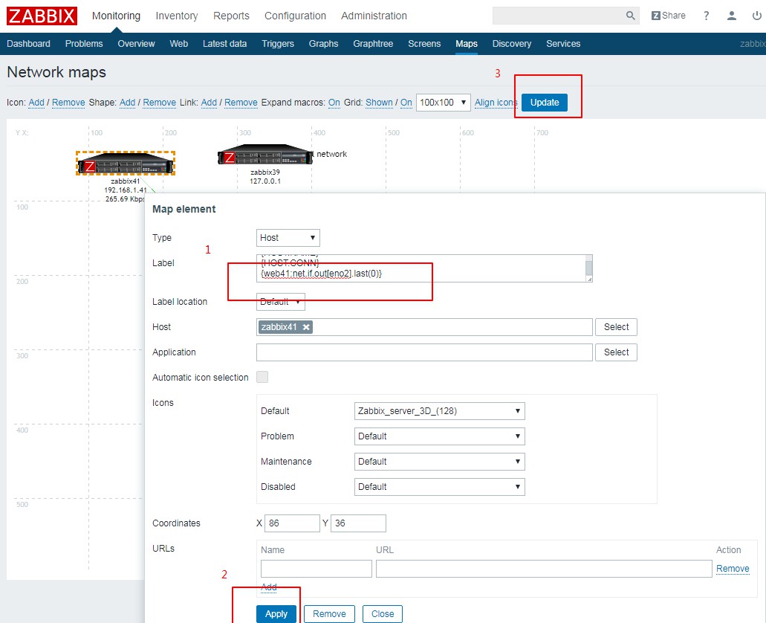Screen dimensions: 766x623
Task: Open the help question mark icon
Action: tap(707, 16)
